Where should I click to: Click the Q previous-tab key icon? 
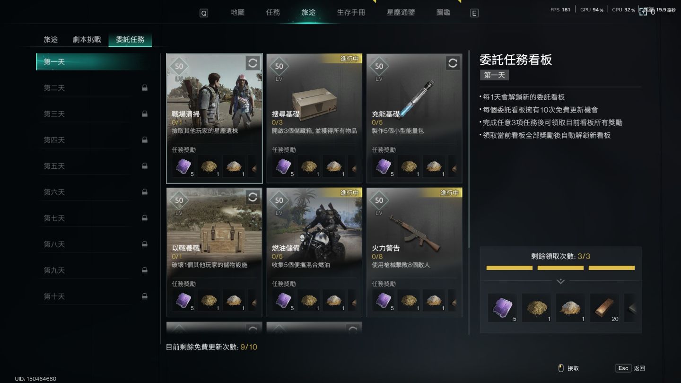[204, 13]
